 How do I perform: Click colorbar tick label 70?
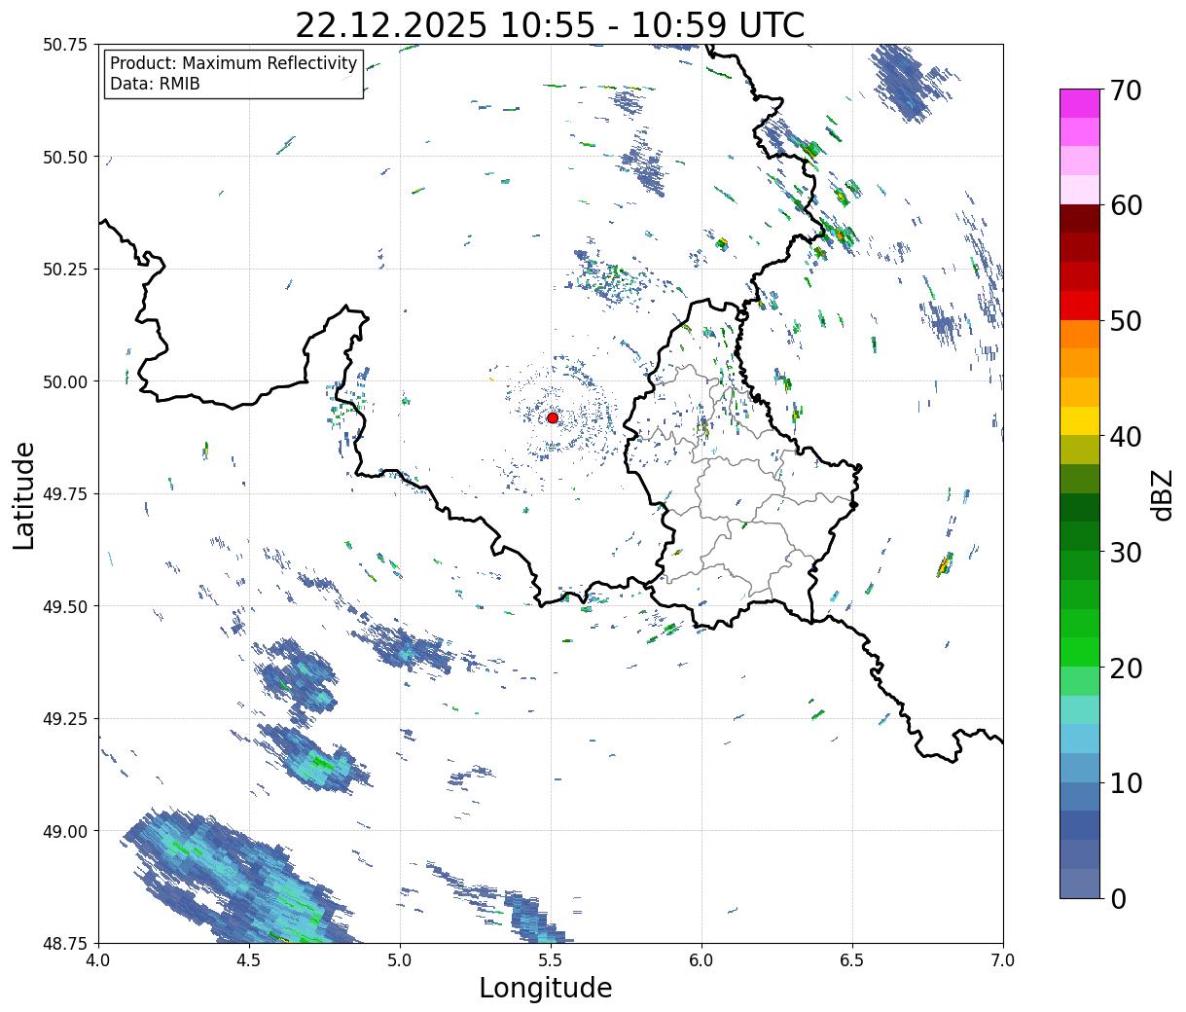(1126, 90)
